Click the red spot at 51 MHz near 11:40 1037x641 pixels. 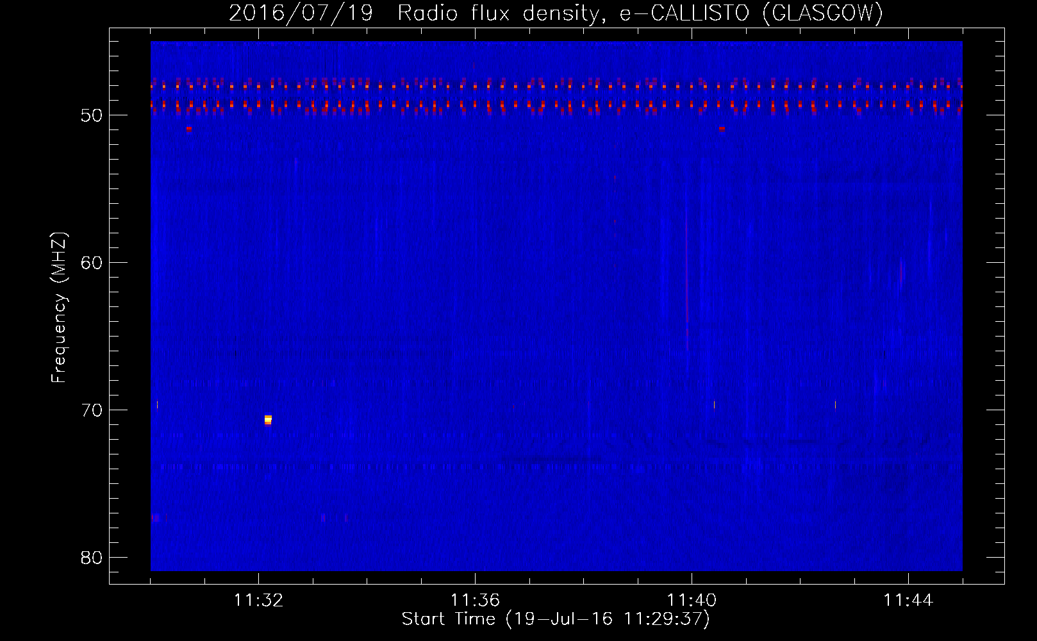pos(722,128)
